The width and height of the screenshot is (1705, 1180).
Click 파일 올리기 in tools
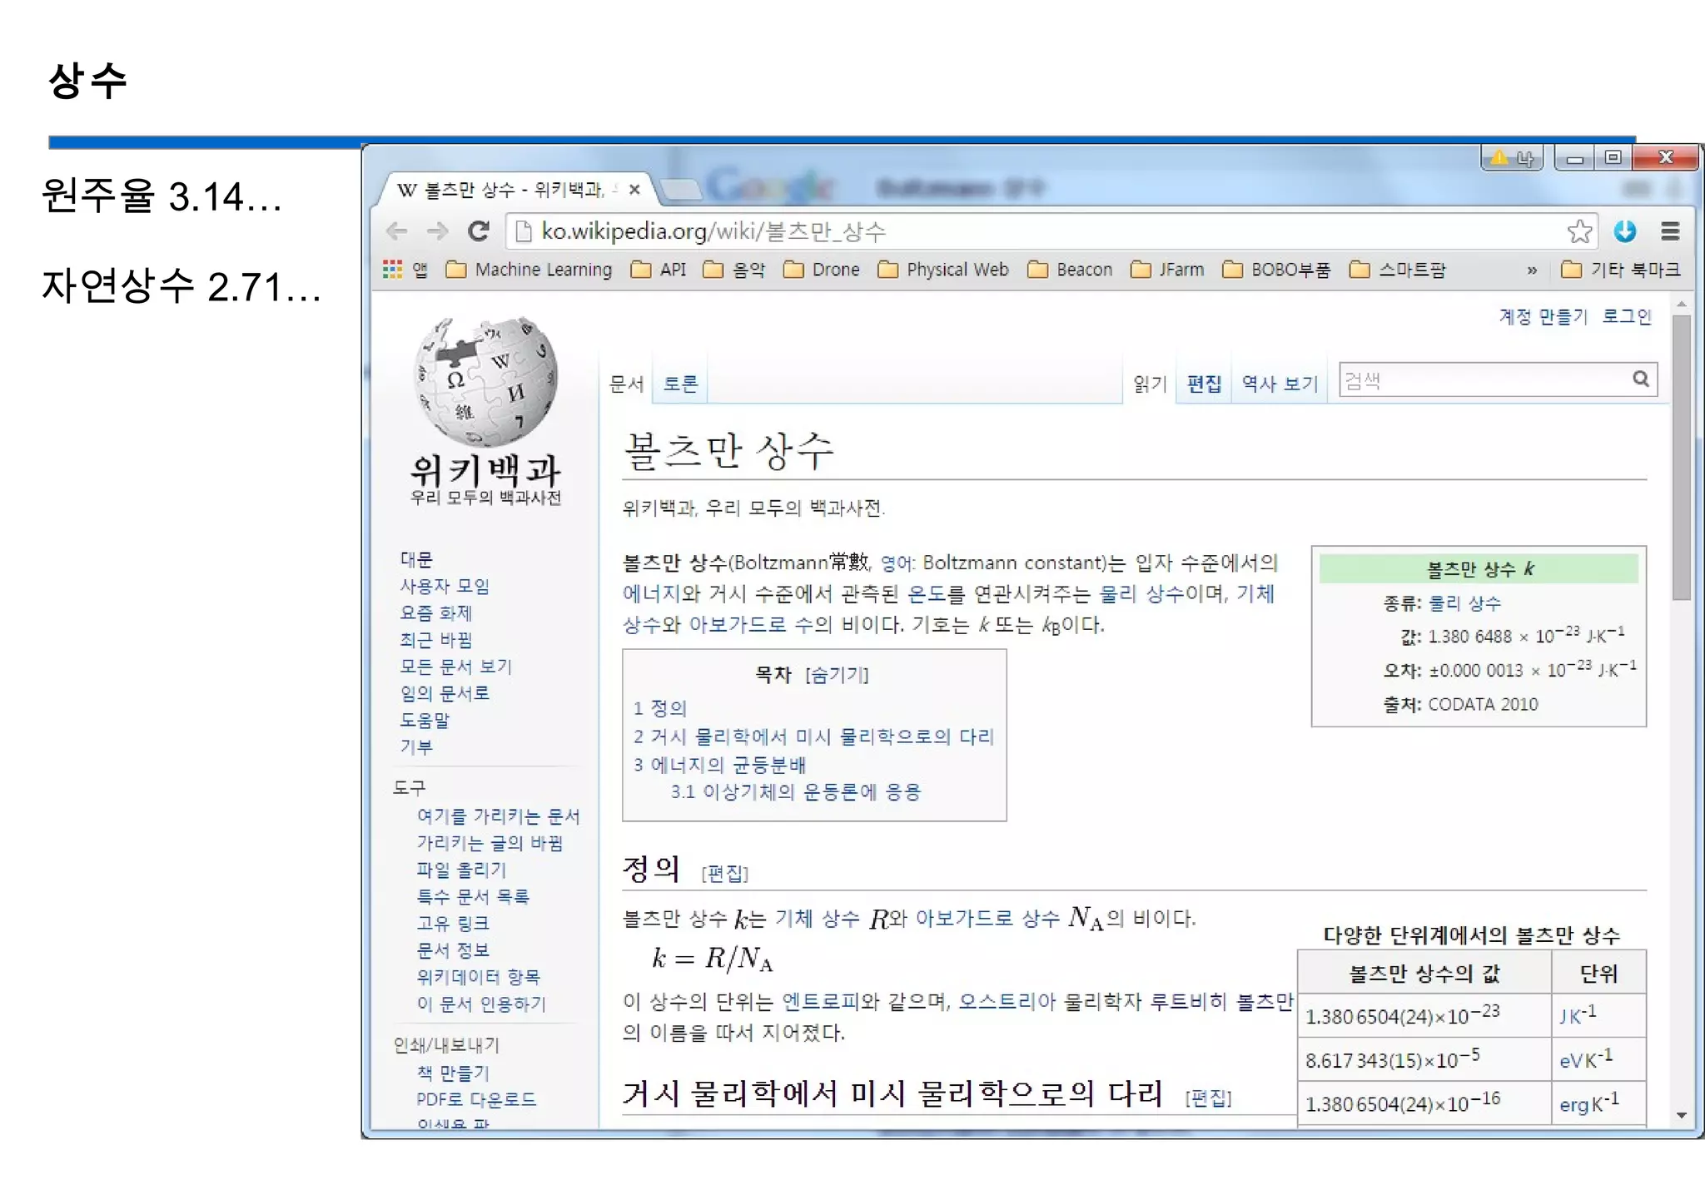point(461,870)
